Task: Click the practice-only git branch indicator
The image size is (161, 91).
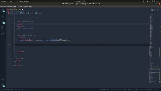Action: (x=7, y=90)
